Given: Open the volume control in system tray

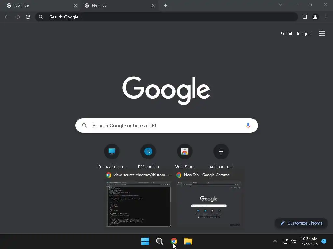Looking at the screenshot, I should [x=293, y=241].
